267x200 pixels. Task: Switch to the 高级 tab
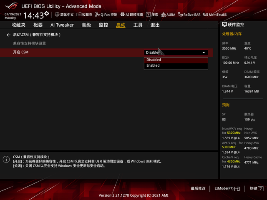[86, 25]
